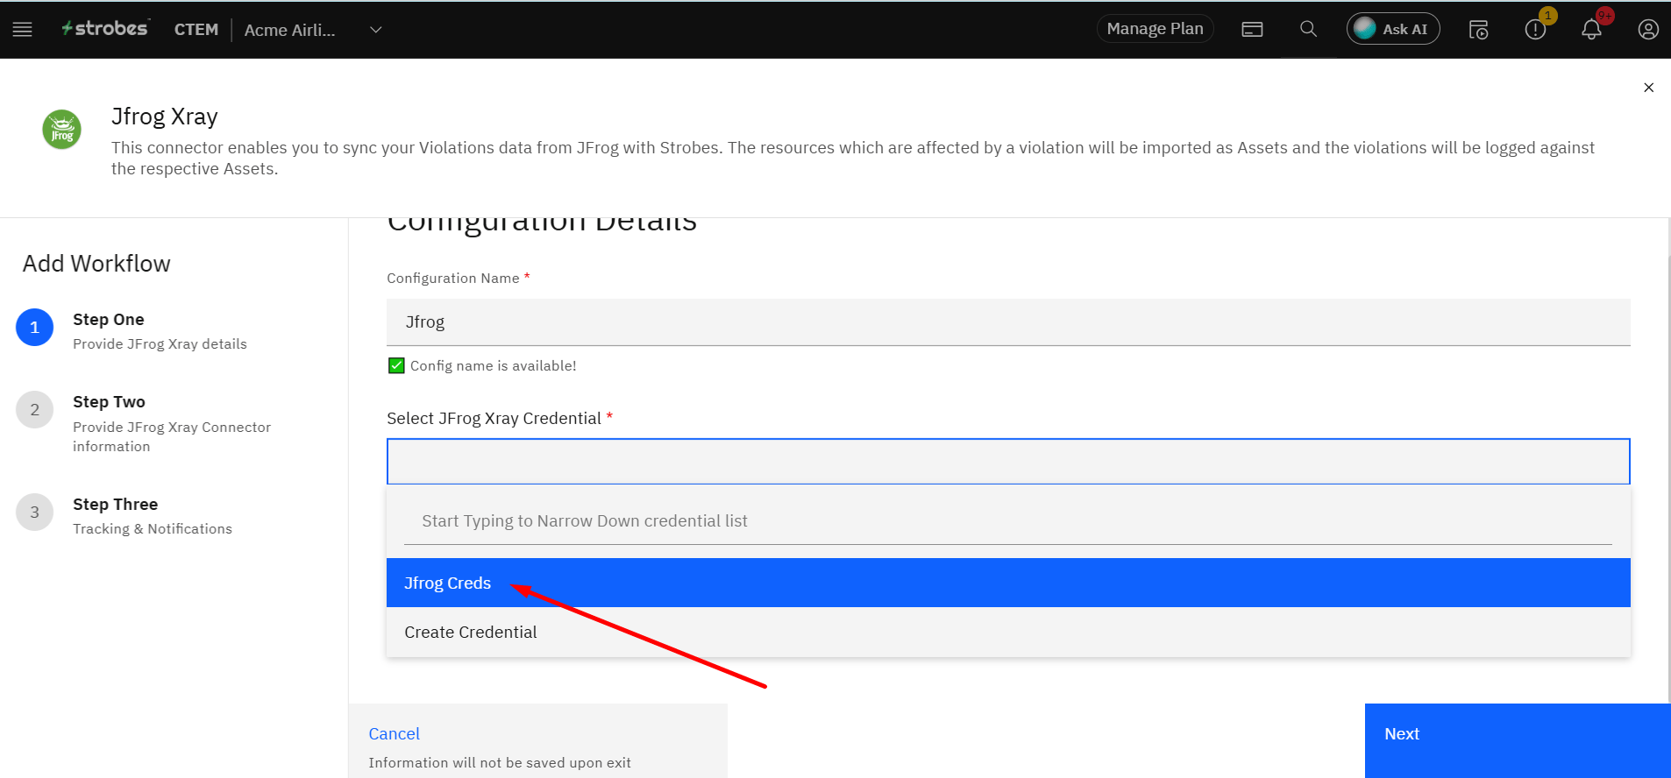Screen dimensions: 1671x778
Task: Click the Strobes logo
Action: pos(105,29)
